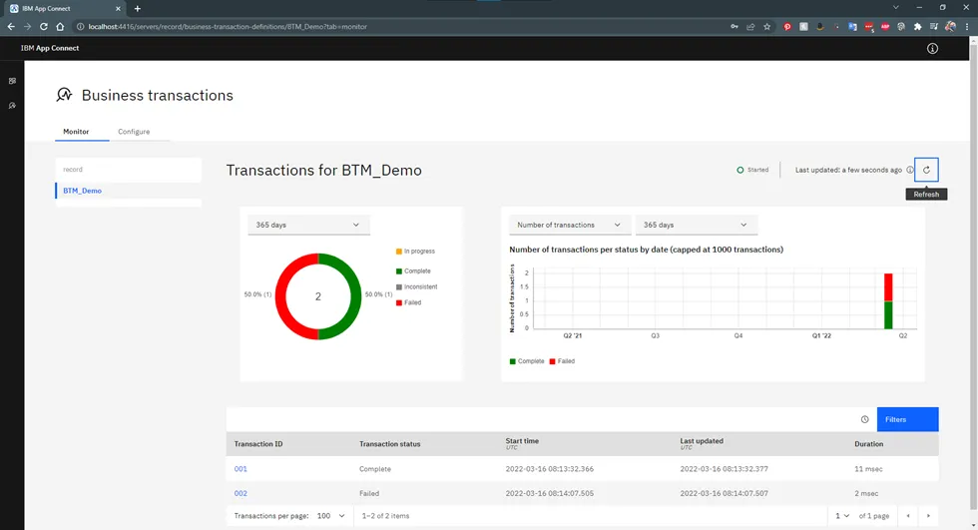
Task: Click the green Complete donut segment
Action: pos(355,296)
